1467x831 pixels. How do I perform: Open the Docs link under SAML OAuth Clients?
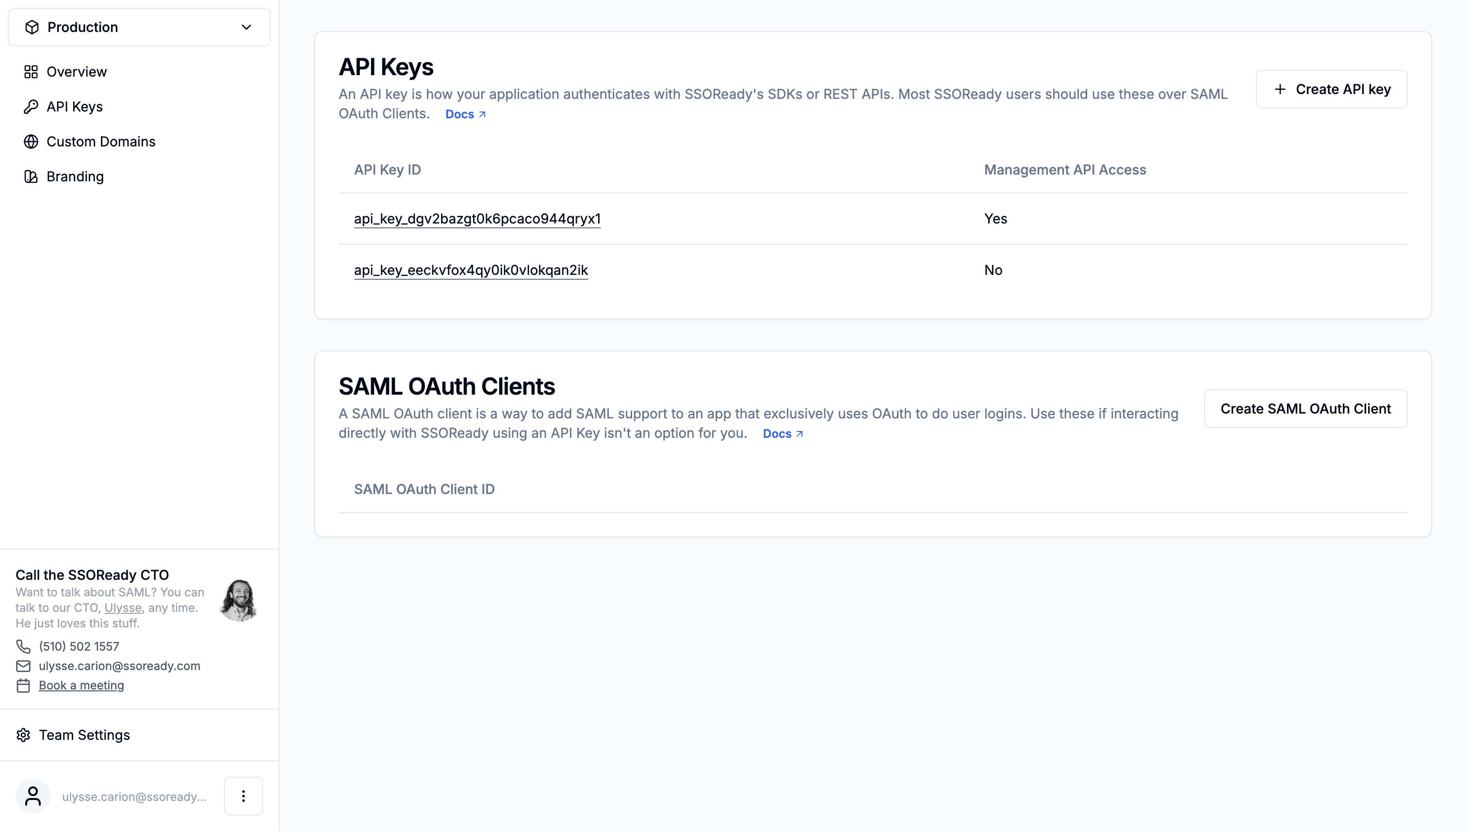[x=783, y=434]
